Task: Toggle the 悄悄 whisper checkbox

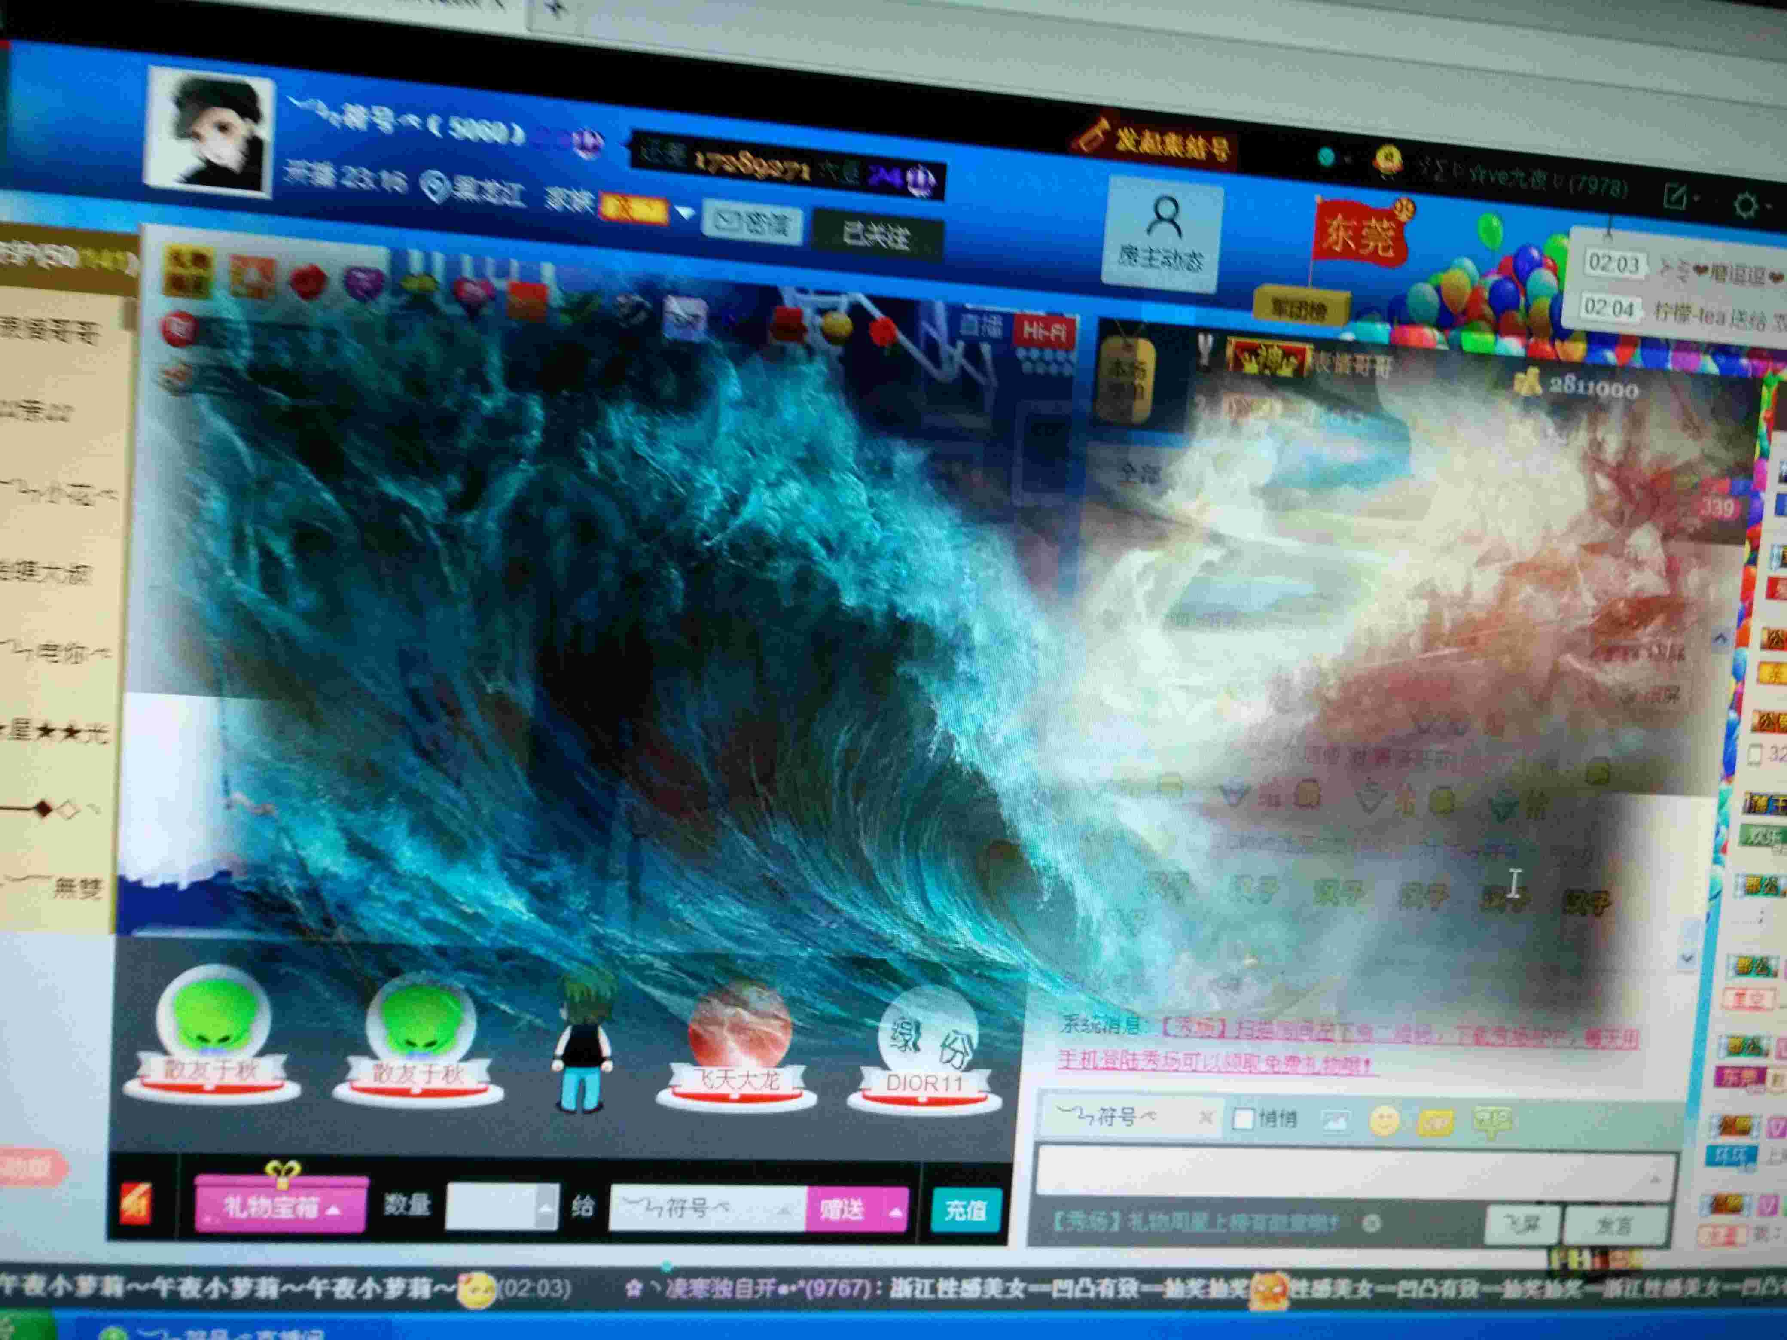Action: coord(1243,1119)
